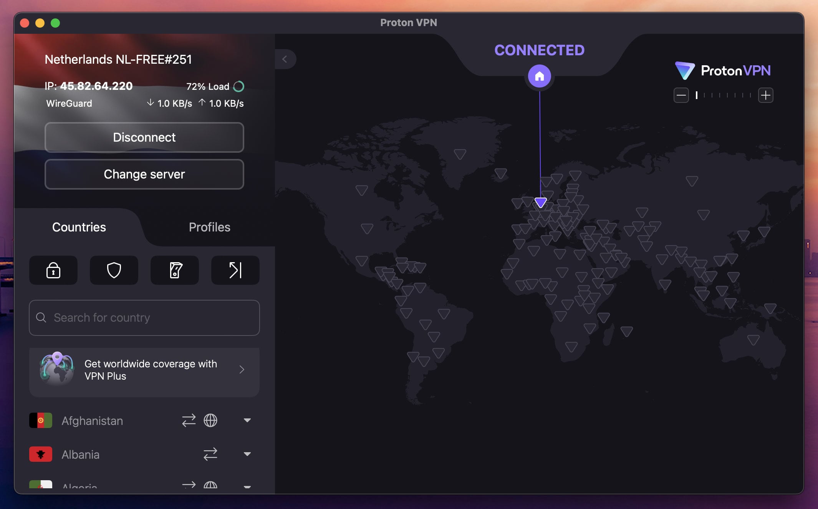The image size is (818, 509).
Task: Close the Proton VPN window
Action: 25,23
